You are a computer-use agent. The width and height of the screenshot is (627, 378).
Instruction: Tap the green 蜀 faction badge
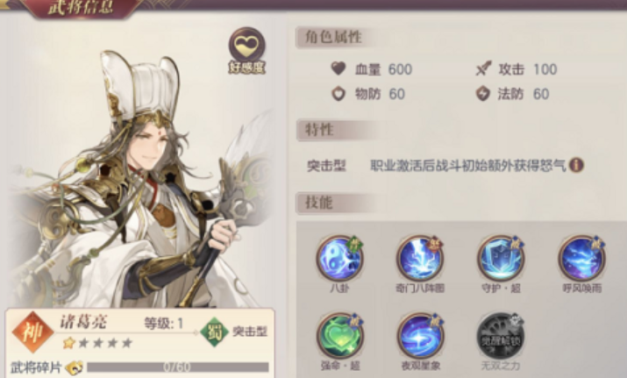(x=214, y=332)
